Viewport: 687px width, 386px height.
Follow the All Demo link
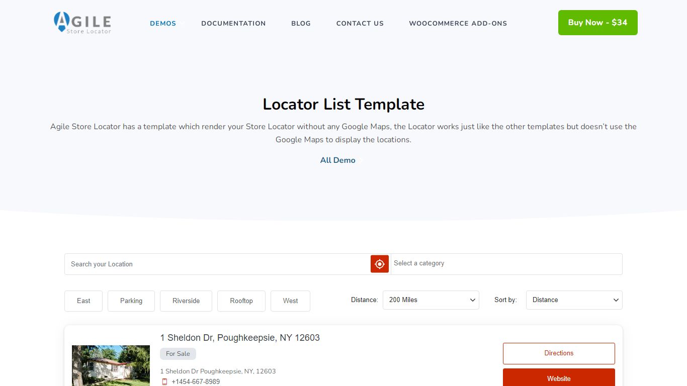[x=338, y=160]
